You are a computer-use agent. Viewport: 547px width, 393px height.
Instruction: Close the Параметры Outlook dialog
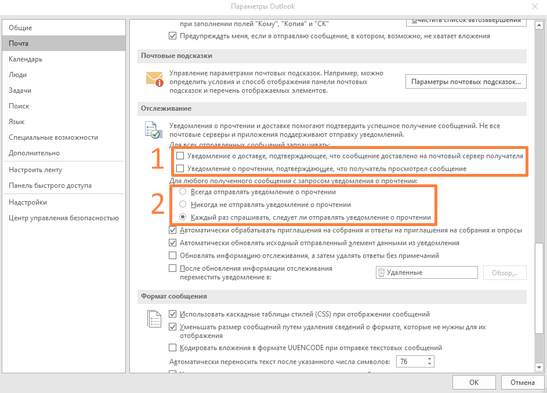point(534,6)
